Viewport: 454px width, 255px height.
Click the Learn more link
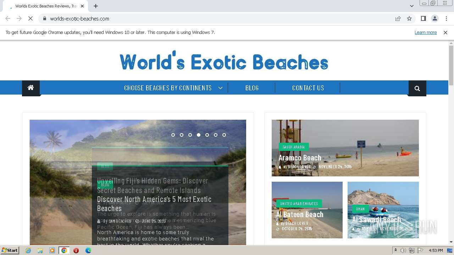426,32
